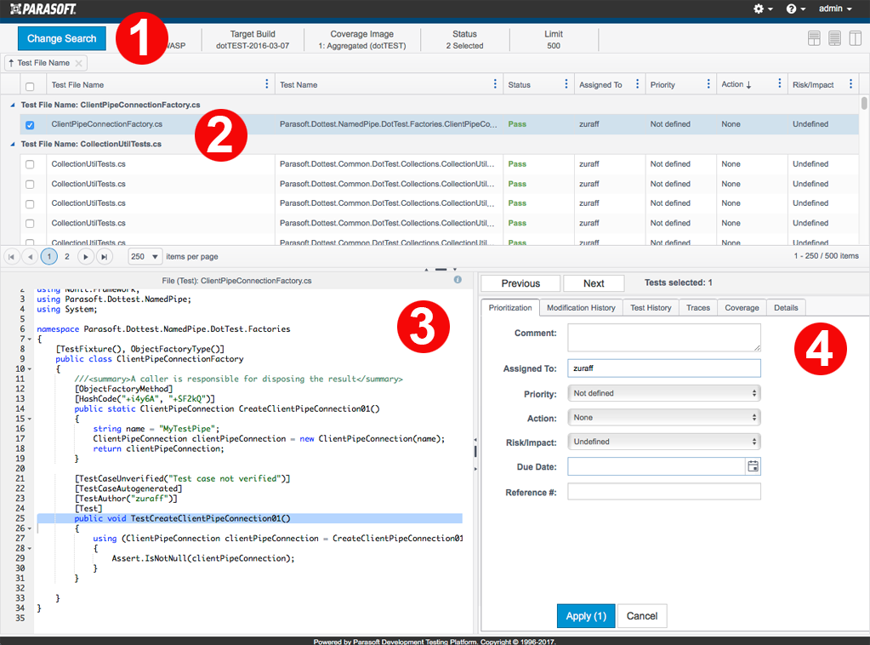Uncheck the ClientPipeConnectionFactory.cs row checkbox

[x=30, y=125]
